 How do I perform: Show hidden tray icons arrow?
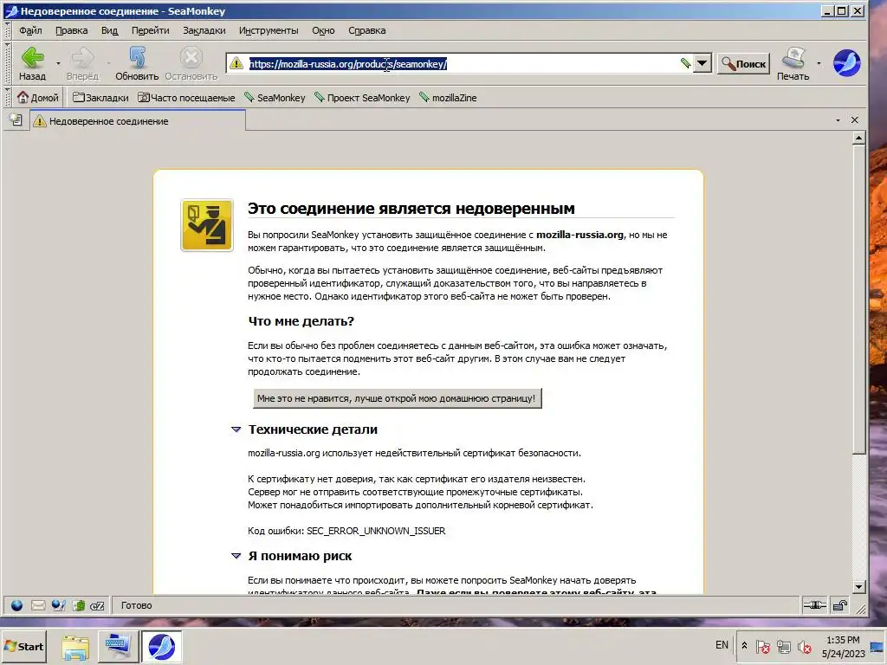click(744, 646)
